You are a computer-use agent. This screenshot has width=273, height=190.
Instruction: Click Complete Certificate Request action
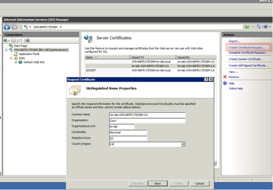tap(248, 53)
